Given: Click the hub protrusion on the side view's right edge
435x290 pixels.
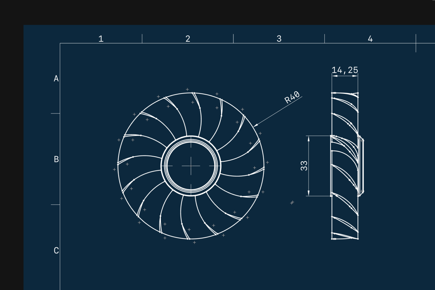Looking at the screenshot, I should point(361,165).
